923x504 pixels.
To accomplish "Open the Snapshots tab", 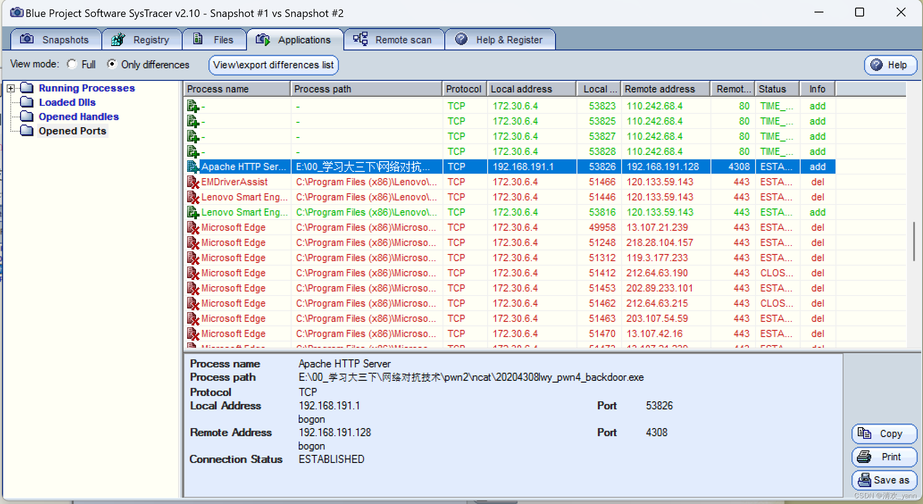I will click(x=56, y=40).
